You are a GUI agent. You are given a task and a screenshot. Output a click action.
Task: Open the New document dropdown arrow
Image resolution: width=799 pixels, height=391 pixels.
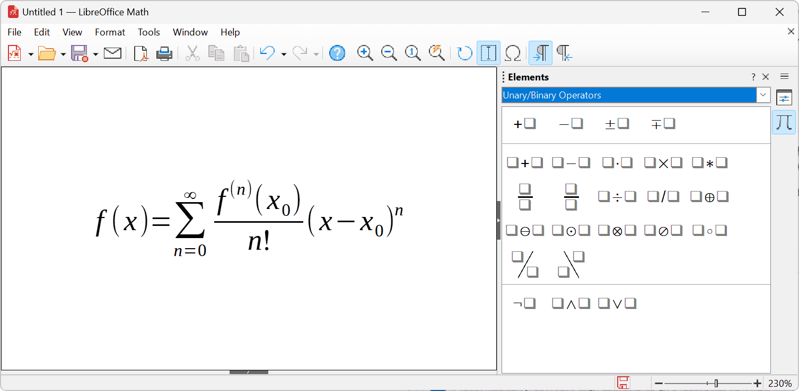30,54
